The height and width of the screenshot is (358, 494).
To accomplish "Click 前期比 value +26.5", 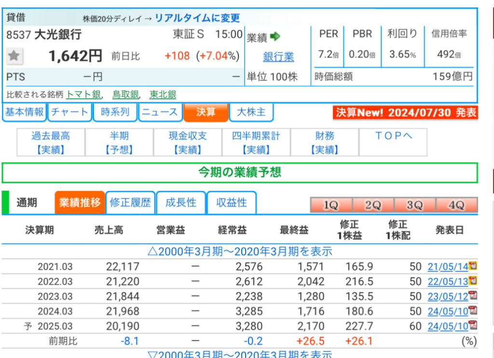I will [310, 341].
